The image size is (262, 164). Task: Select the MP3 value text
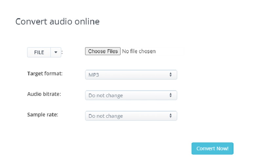coord(94,75)
